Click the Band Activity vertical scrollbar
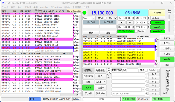 pyautogui.click(x=80, y=53)
